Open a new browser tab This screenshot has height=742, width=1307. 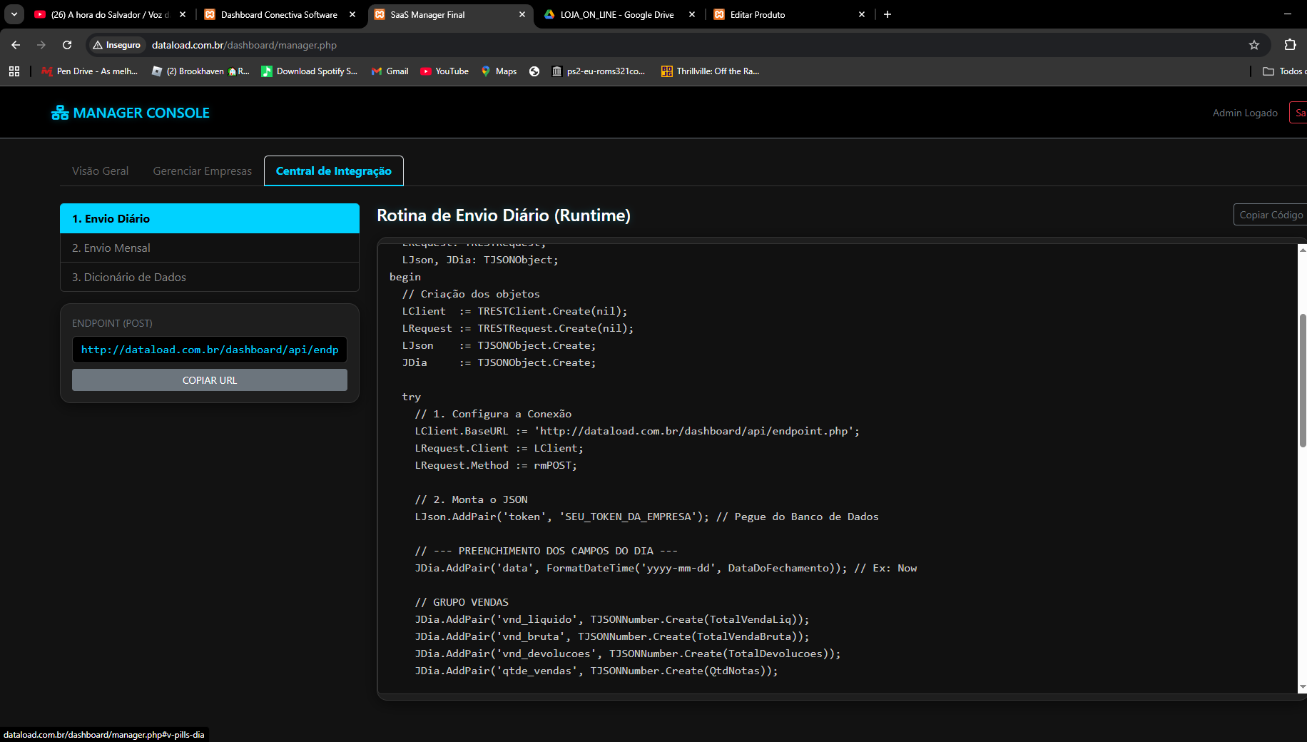pyautogui.click(x=888, y=14)
